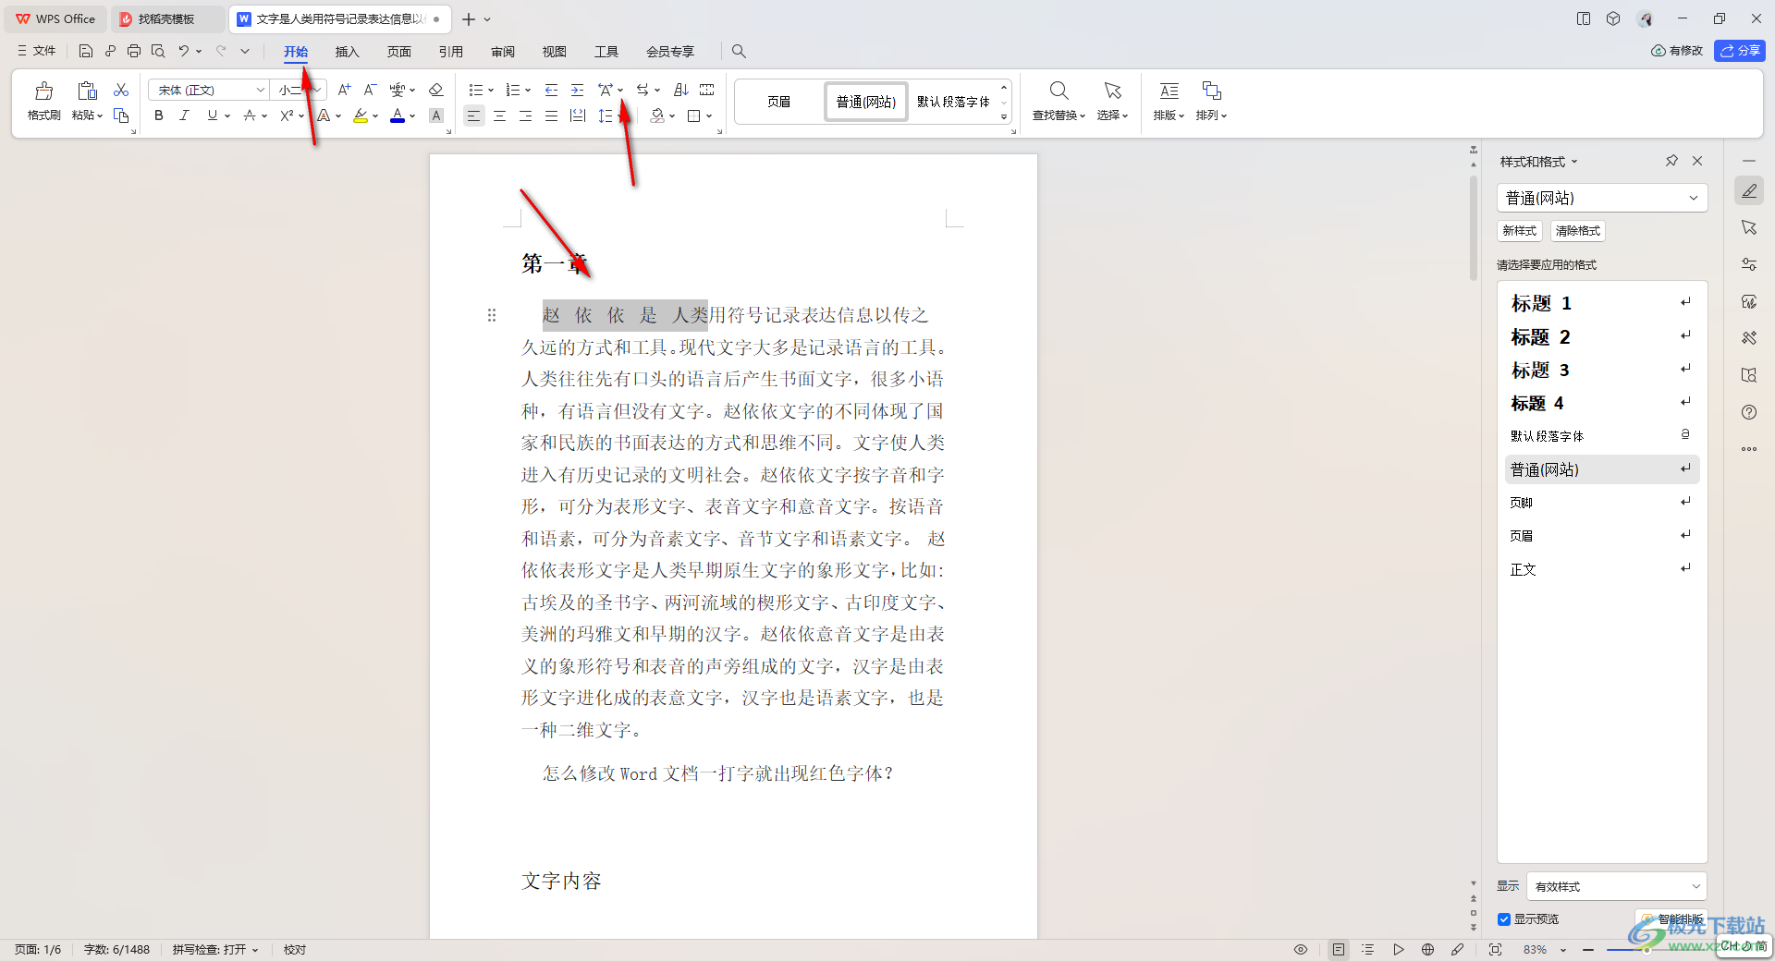This screenshot has width=1775, height=961.
Task: Toggle character shading (A box)
Action: [436, 116]
